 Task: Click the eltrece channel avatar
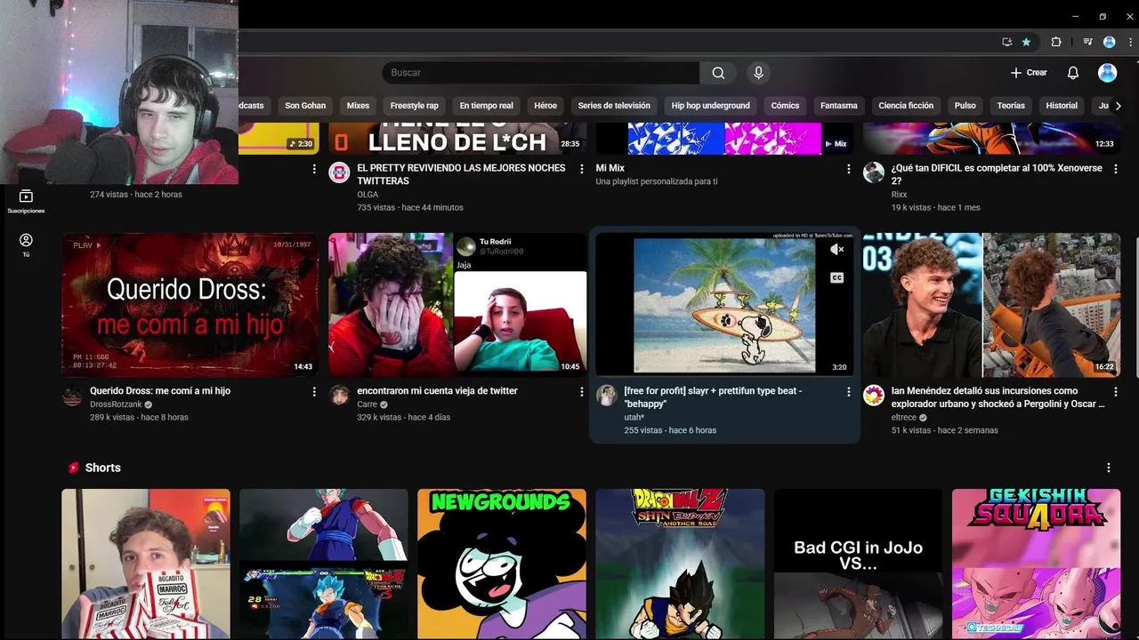click(x=874, y=396)
